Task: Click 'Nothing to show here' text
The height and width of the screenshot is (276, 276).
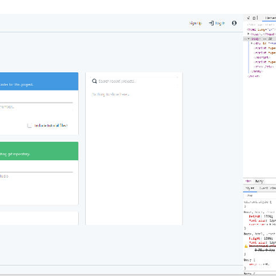Action: click(110, 94)
